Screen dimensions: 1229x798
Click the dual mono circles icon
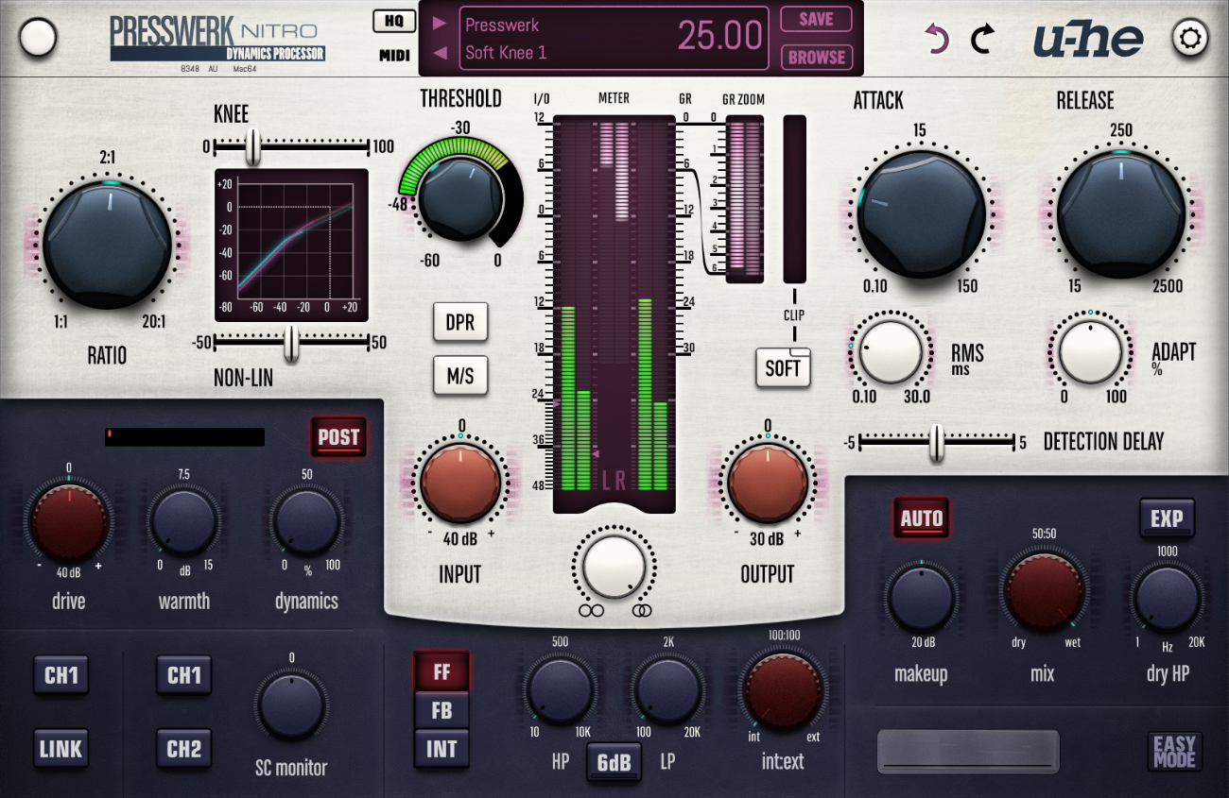(x=592, y=611)
